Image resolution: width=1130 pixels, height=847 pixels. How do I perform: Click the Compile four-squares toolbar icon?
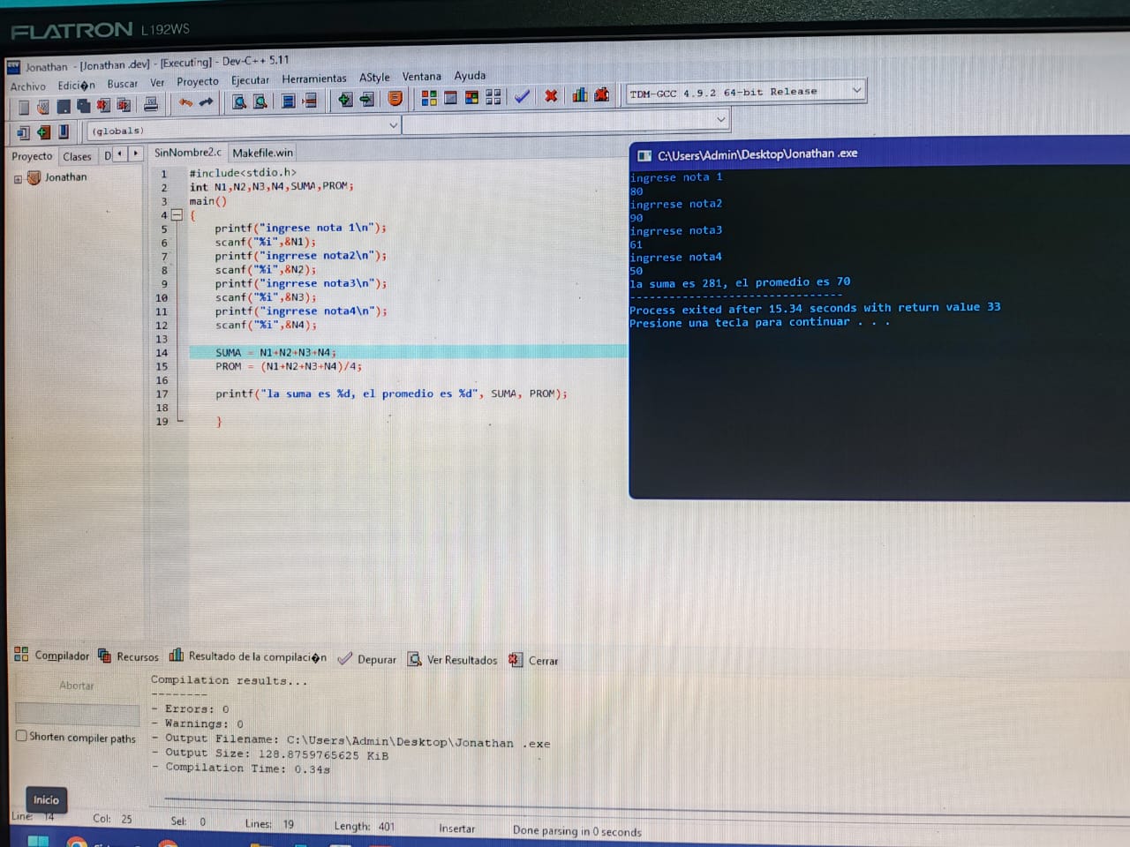429,98
